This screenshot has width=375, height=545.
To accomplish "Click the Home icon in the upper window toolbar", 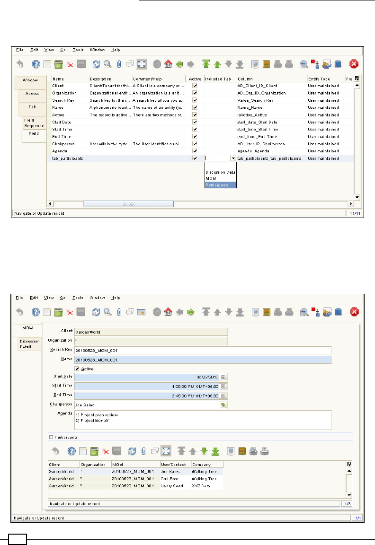I will point(167,64).
